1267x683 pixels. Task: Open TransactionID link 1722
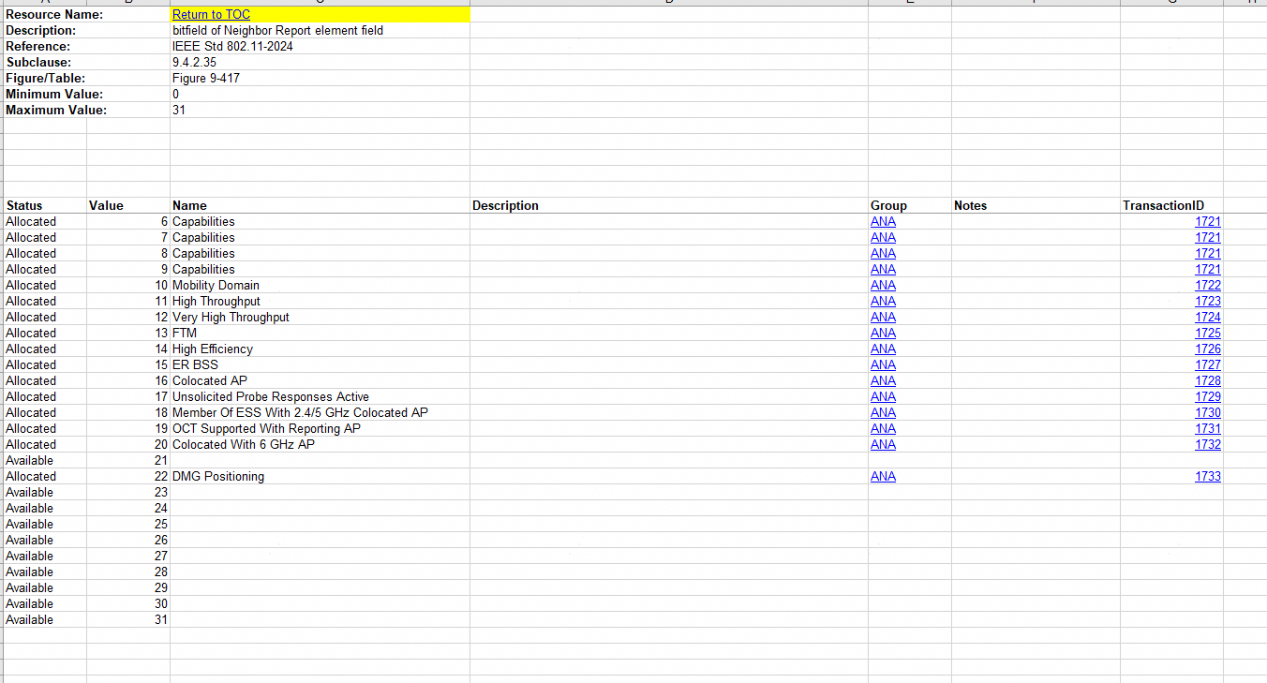tap(1207, 286)
